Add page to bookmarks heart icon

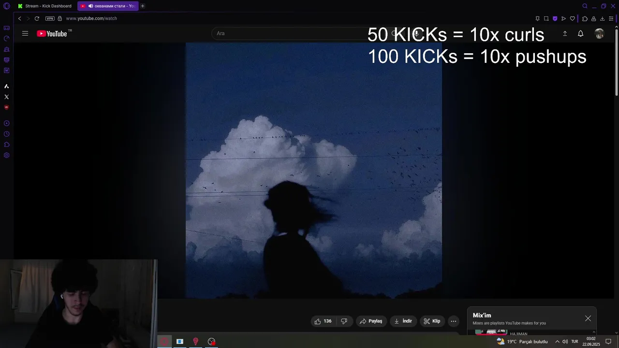point(572,18)
